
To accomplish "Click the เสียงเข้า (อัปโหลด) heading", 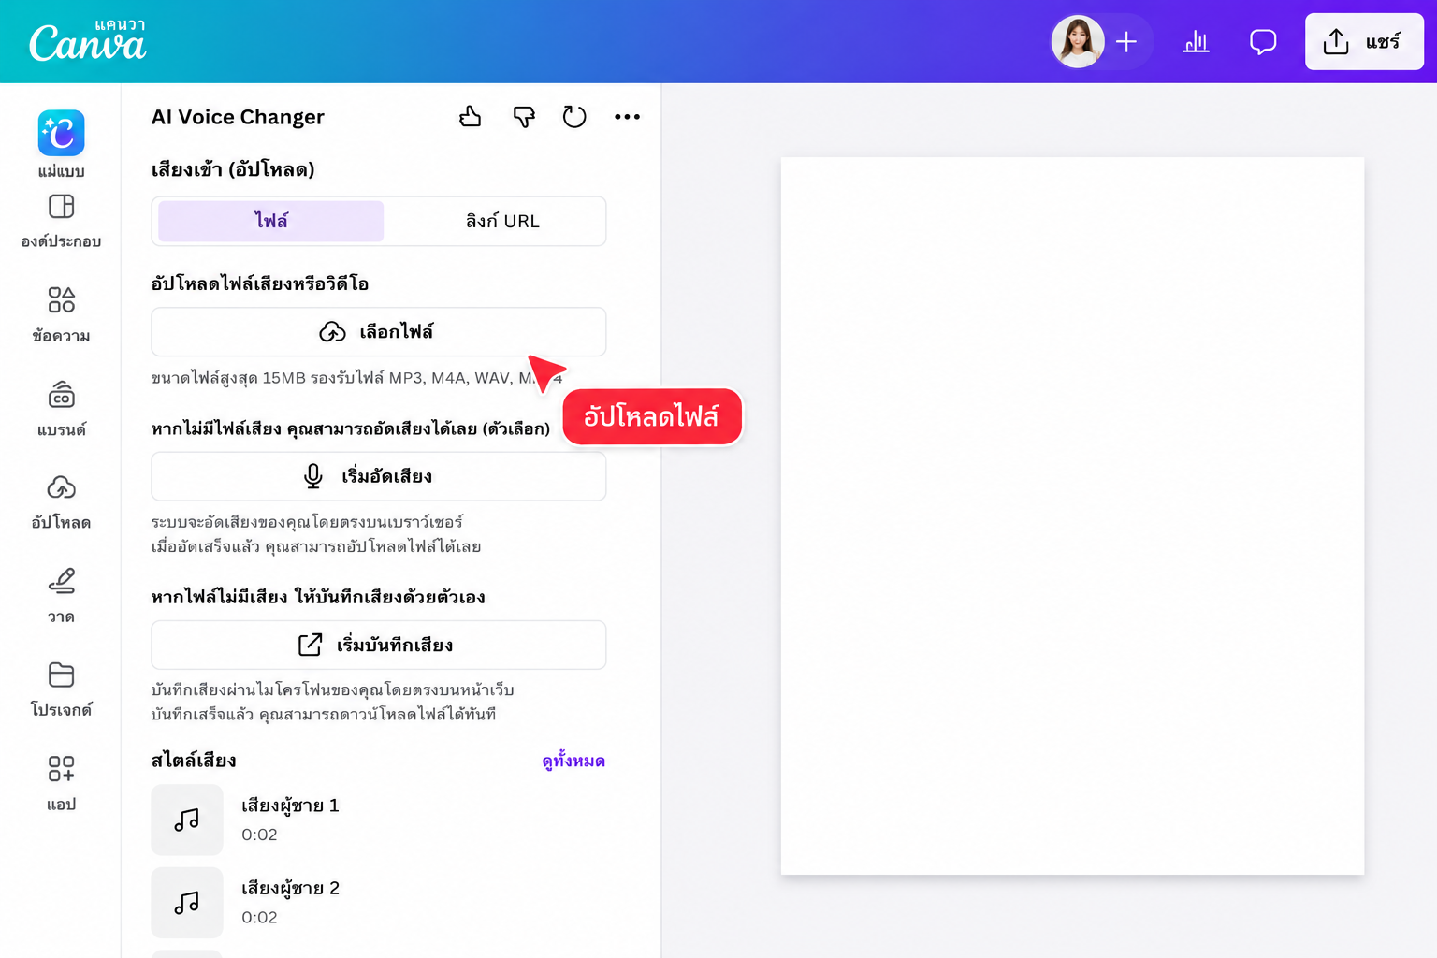I will [x=233, y=169].
